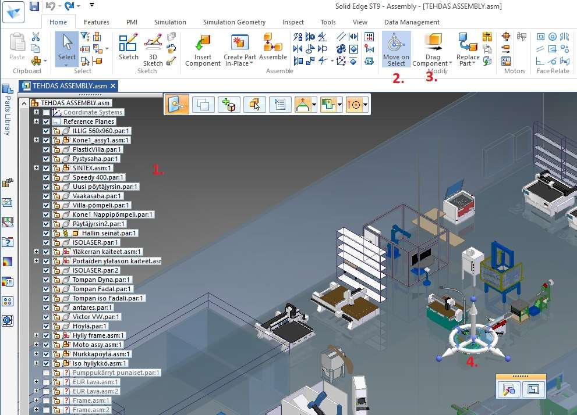The height and width of the screenshot is (415, 577).
Task: Open the Data Management tab
Action: pos(412,22)
